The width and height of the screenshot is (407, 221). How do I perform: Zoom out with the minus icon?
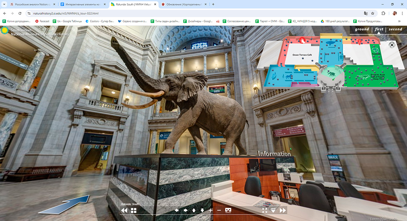[219, 210]
